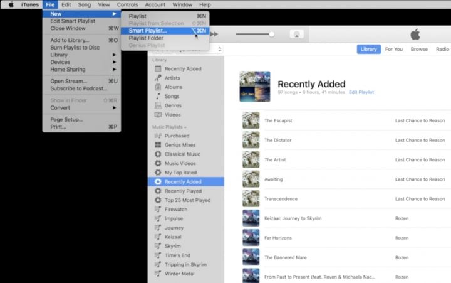Open Albums in the sidebar

(174, 87)
